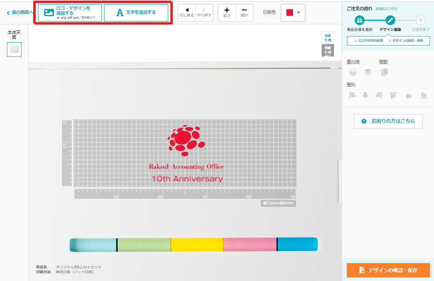Viewport: 434px width, 281px height.
Task: Open お困りの方はこちら help button
Action: tap(388, 121)
